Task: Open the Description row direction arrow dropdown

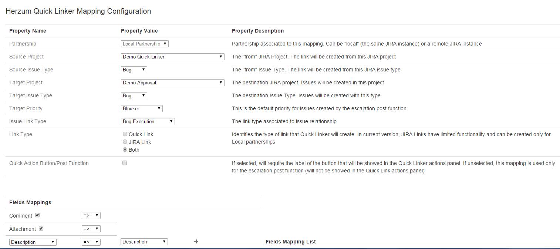Action: tap(91, 242)
